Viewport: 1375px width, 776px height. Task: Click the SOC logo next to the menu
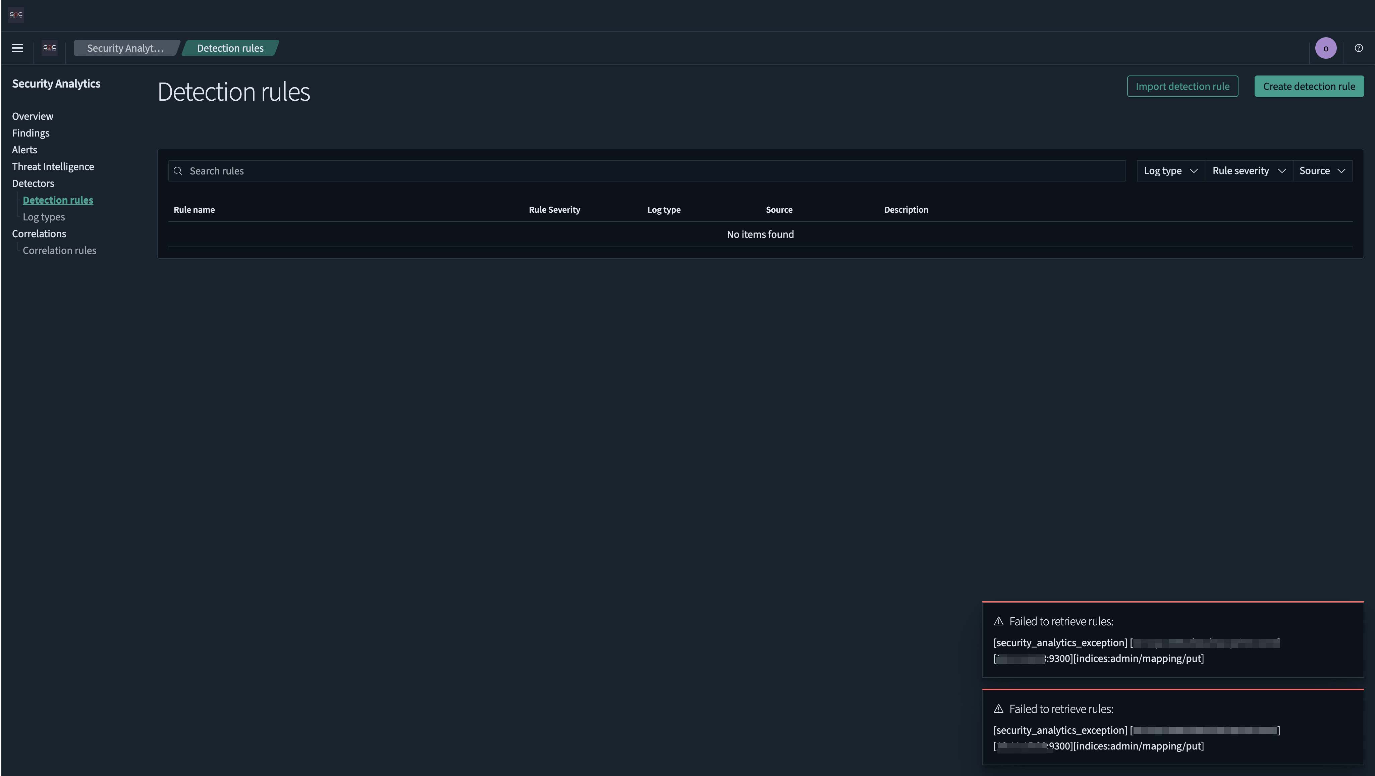tap(49, 48)
